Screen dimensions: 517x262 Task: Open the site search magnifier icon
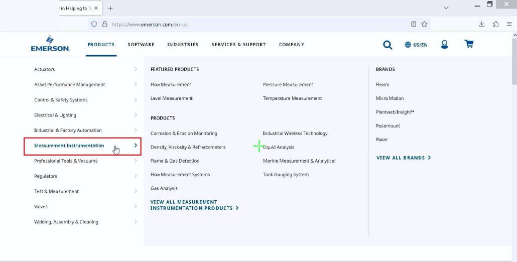[x=387, y=45]
